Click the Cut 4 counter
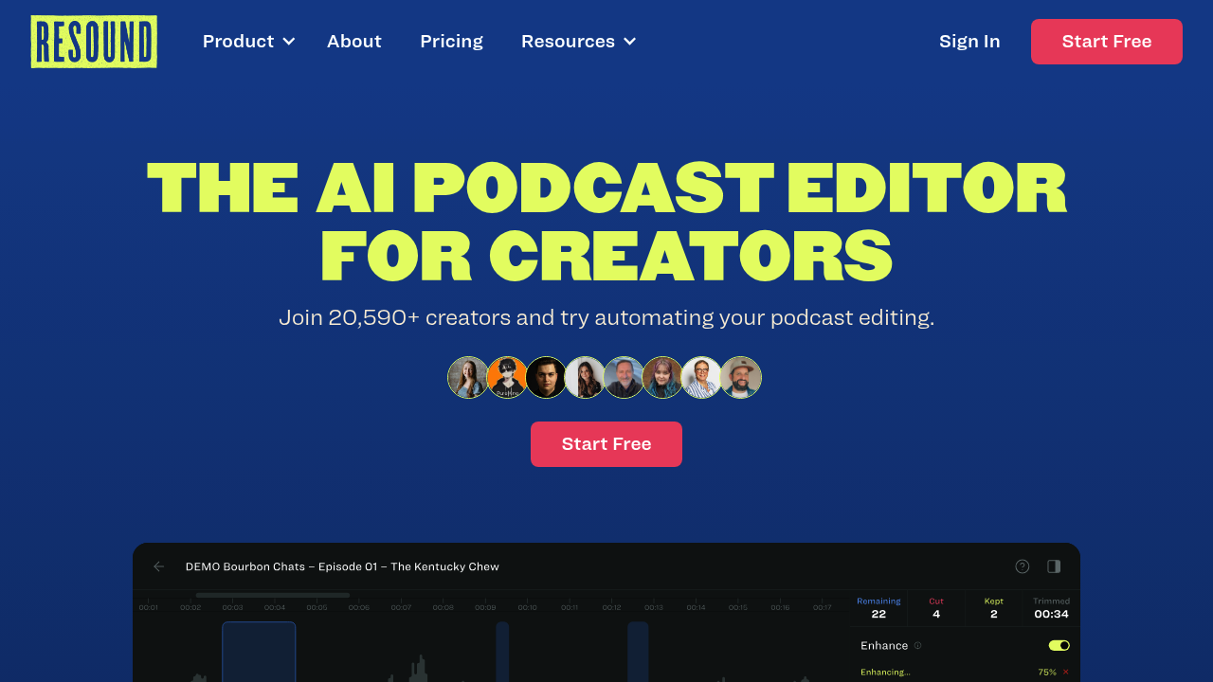1213x682 pixels. [936, 608]
